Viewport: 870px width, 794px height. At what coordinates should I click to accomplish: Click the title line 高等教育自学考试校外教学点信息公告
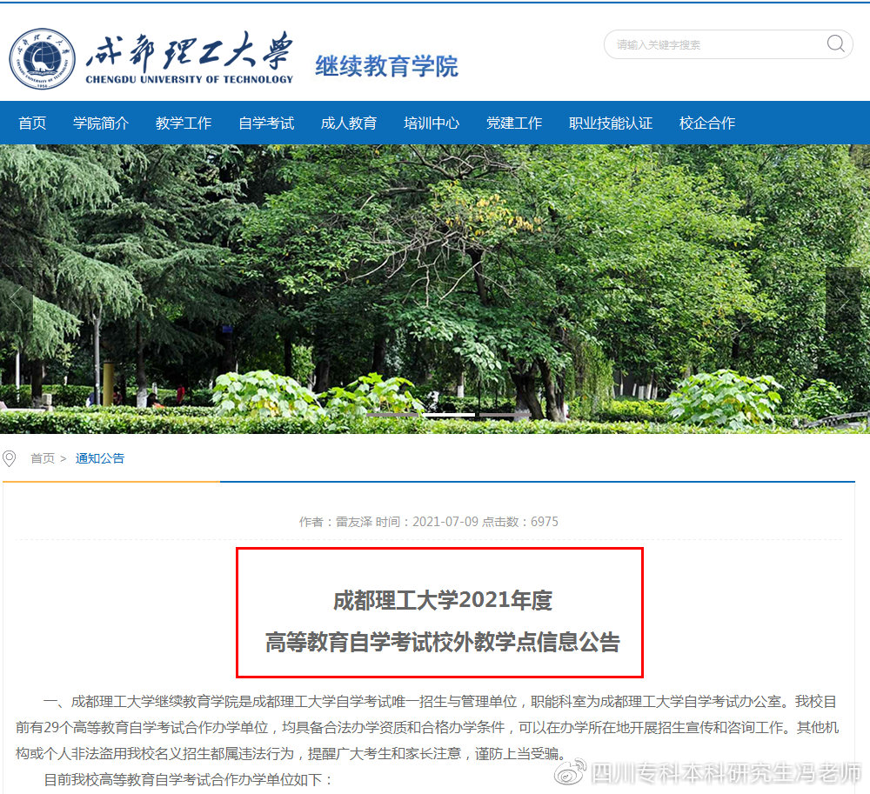click(x=442, y=642)
